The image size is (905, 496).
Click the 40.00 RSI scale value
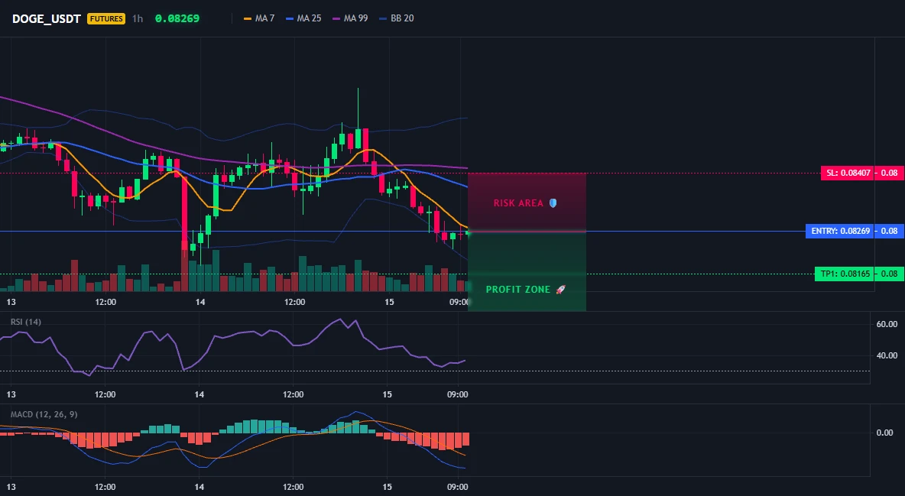click(x=887, y=355)
